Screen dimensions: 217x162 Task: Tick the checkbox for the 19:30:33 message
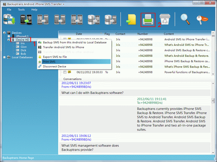[65, 72]
